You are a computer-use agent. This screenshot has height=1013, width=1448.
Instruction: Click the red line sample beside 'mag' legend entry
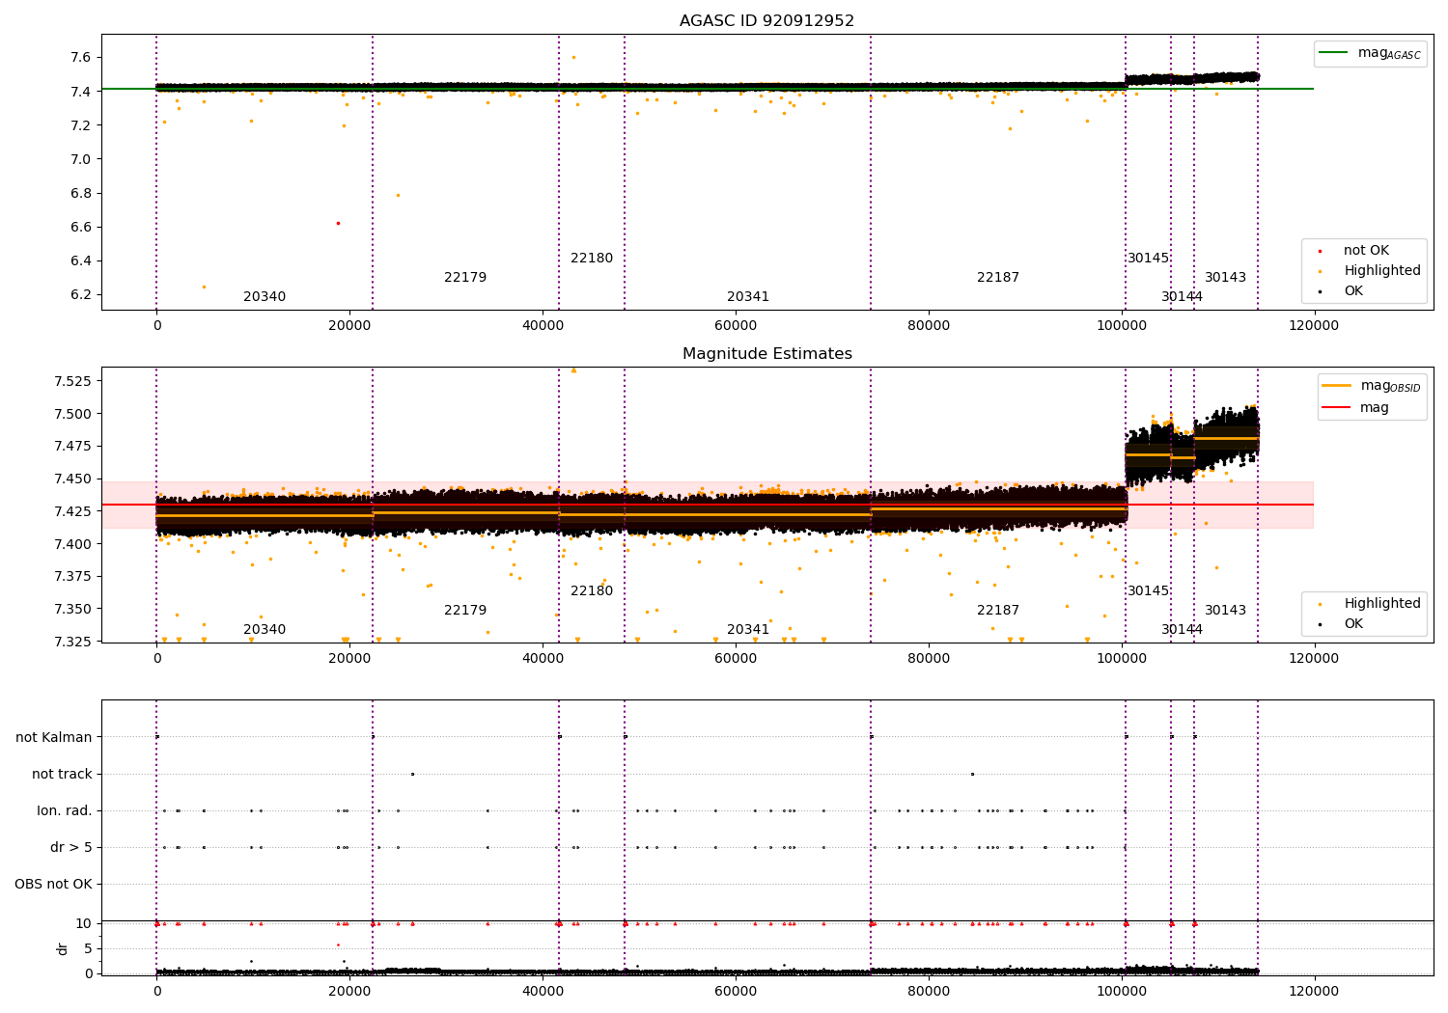[x=1336, y=407]
